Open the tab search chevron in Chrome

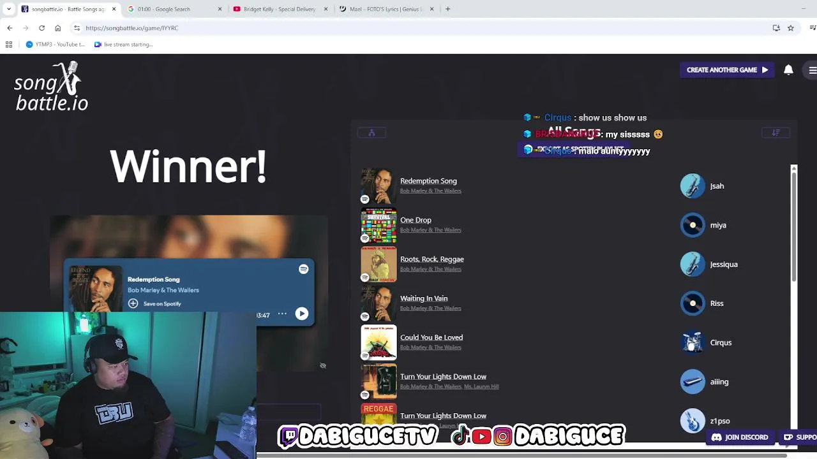(8, 9)
